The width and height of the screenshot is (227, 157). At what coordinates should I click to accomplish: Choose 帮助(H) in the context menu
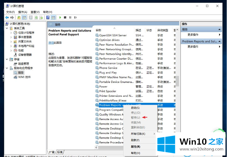pos(135,153)
